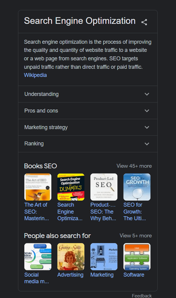This screenshot has width=176, height=298.
Task: Click the 'Product-Led SEO' book cover
Action: tap(104, 187)
